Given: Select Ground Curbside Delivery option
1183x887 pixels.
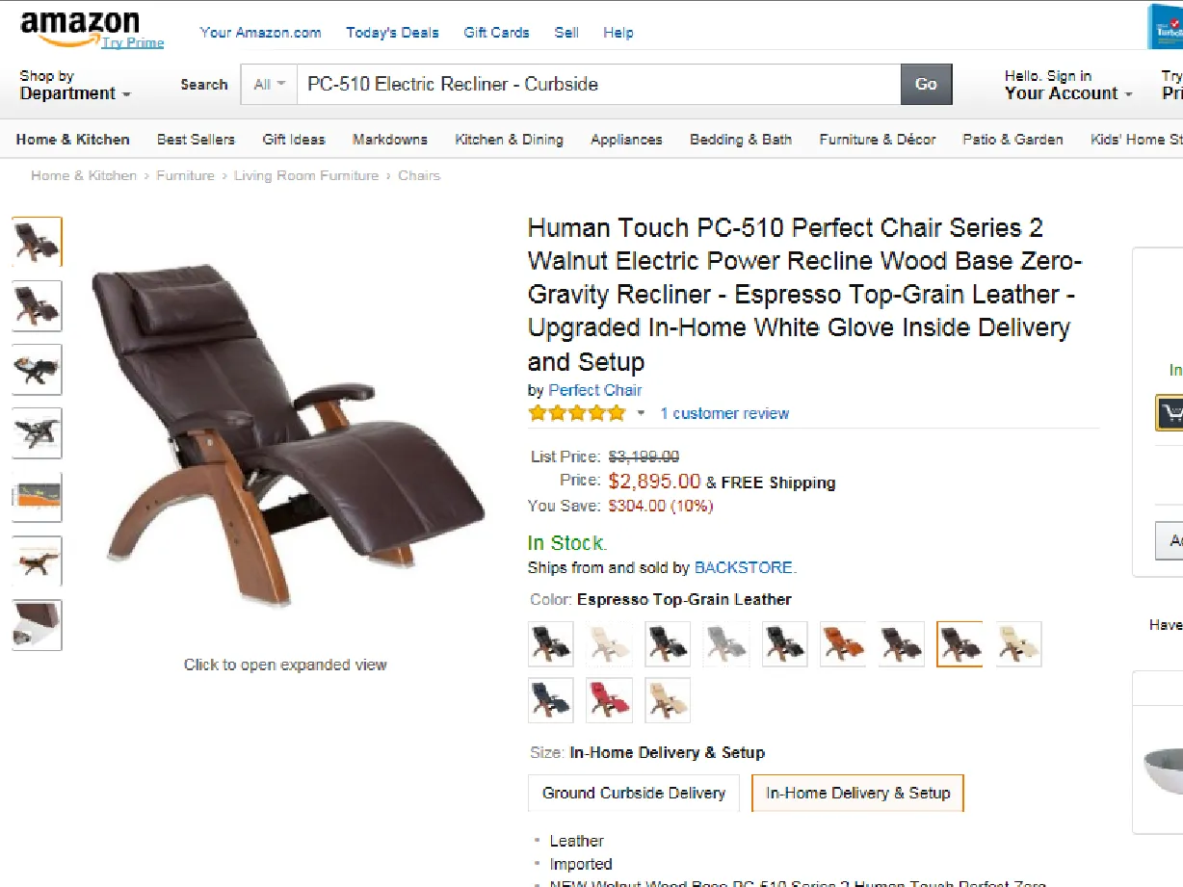Looking at the screenshot, I should click(634, 793).
